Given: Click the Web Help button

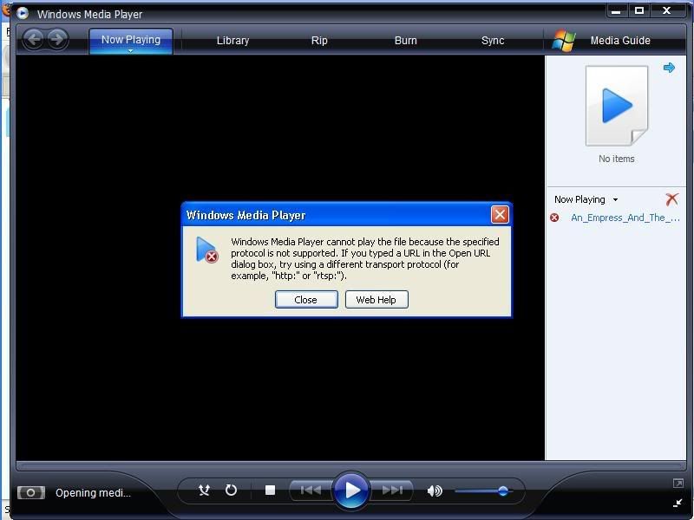Looking at the screenshot, I should [376, 300].
